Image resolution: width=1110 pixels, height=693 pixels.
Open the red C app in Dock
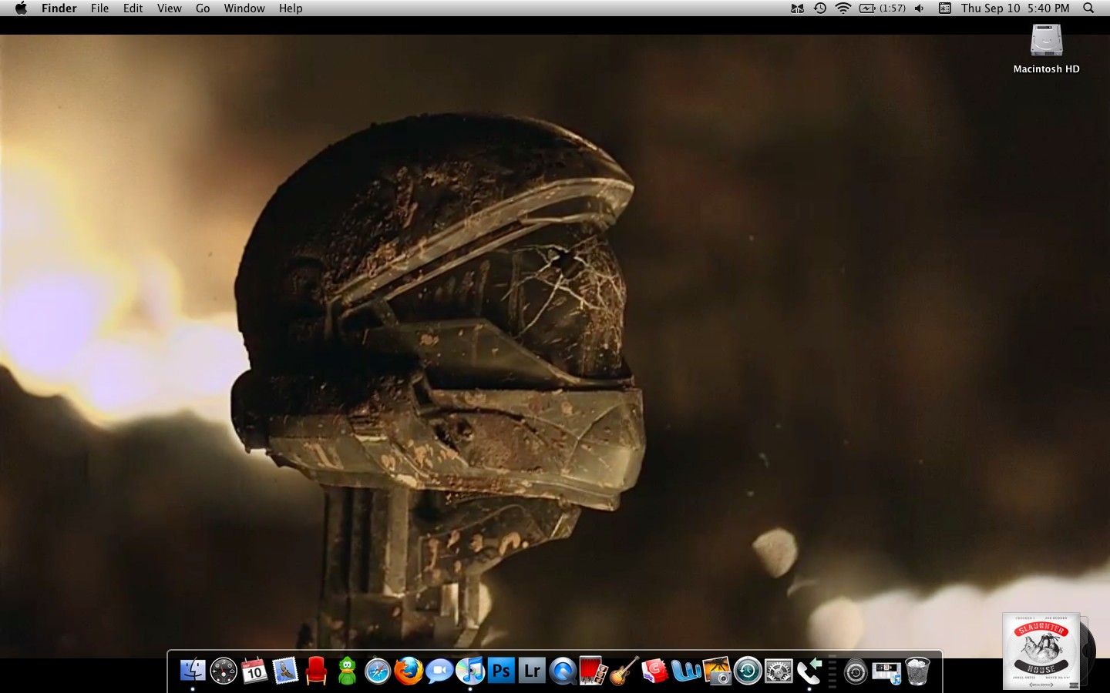point(655,671)
